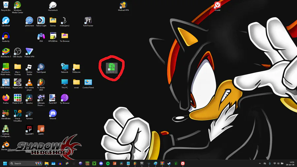Select the FL Studio 2025 icon
Viewport: 297px width, 167px height.
click(x=41, y=85)
